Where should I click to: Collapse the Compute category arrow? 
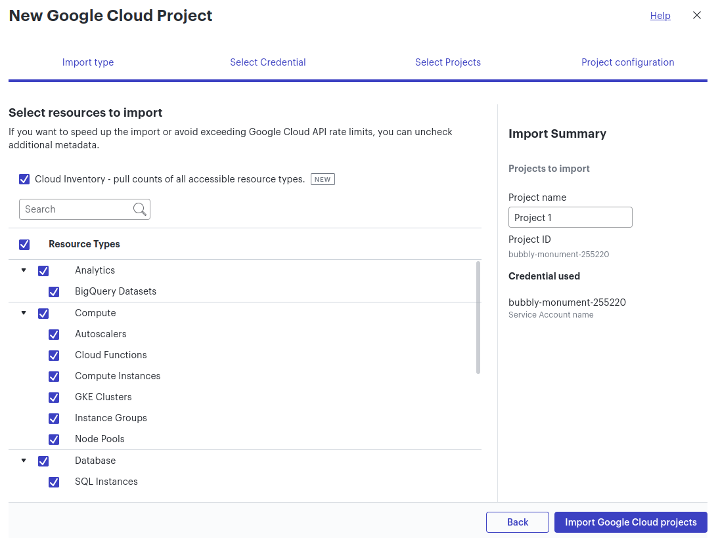24,313
